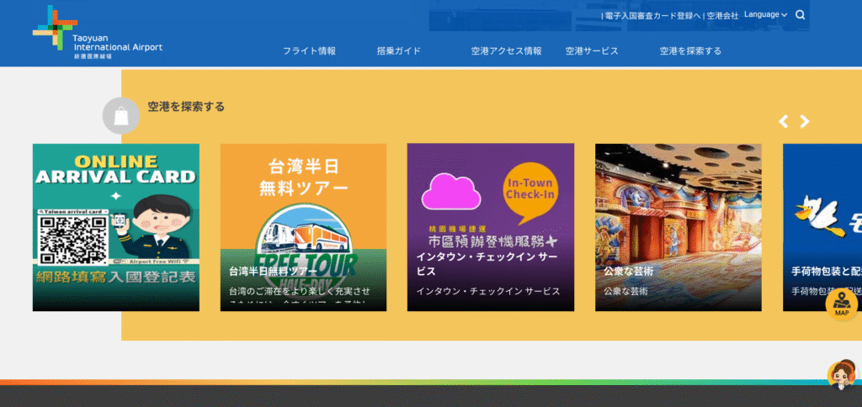
Task: Open the 空港を探索する menu
Action: pyautogui.click(x=690, y=51)
